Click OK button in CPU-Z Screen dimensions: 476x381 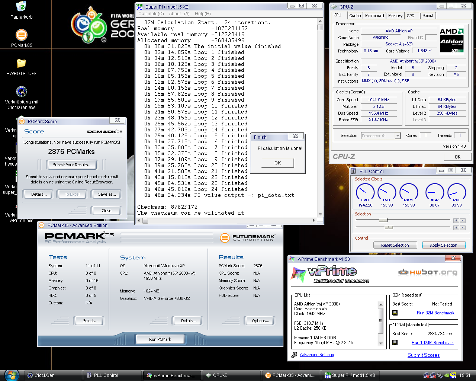[457, 157]
